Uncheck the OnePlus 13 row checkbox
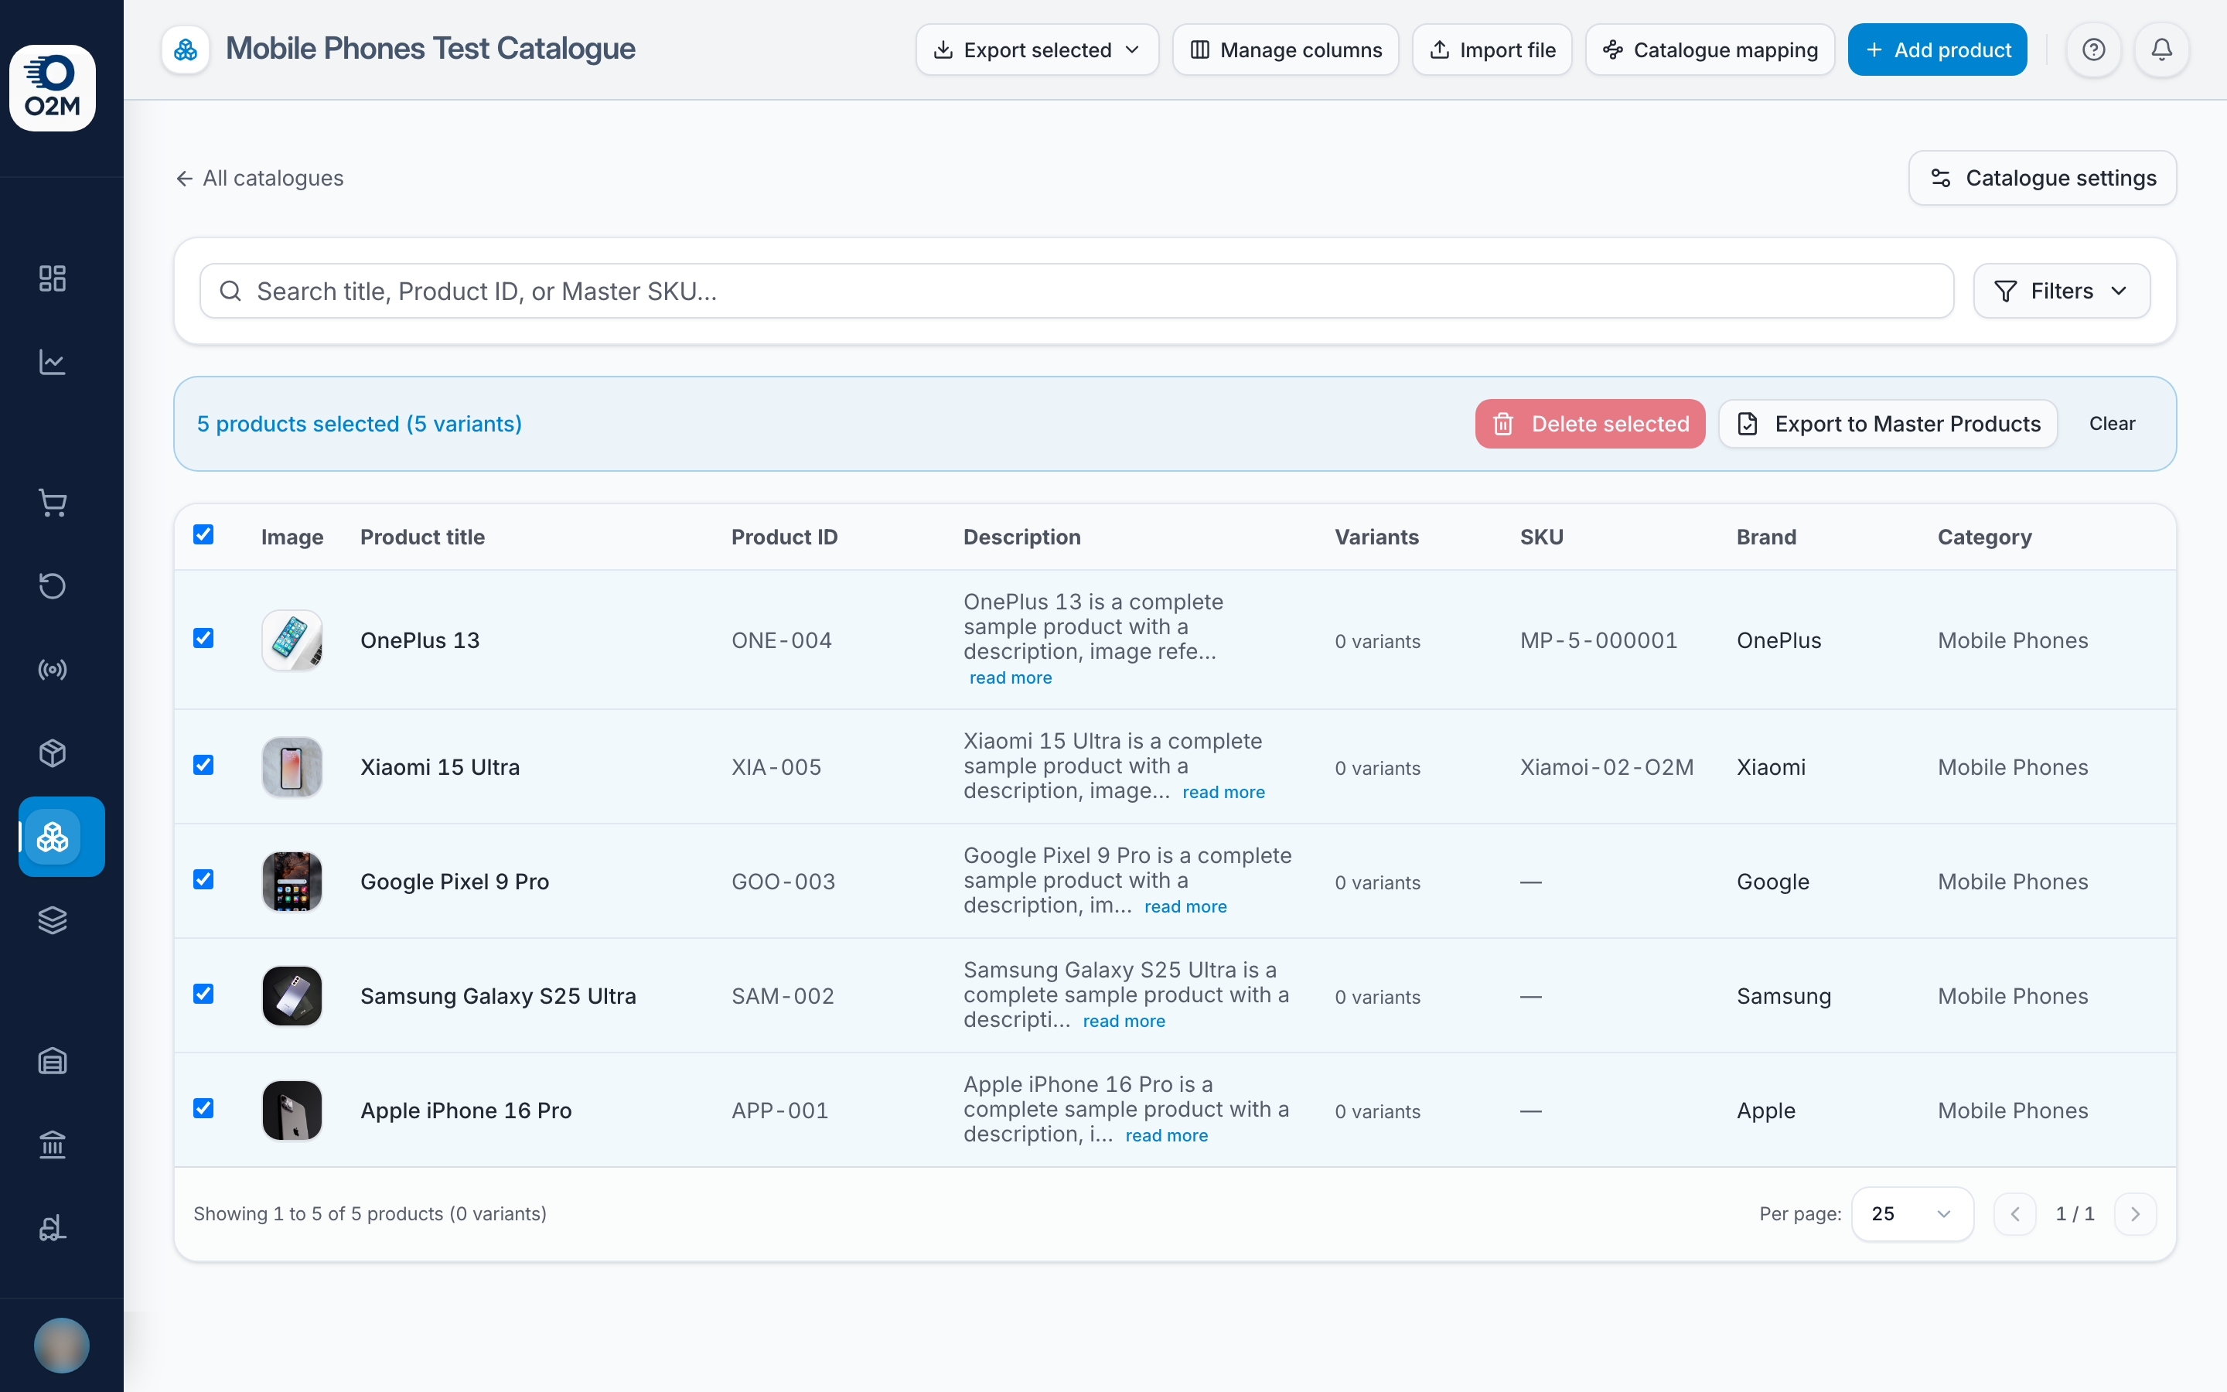This screenshot has height=1392, width=2227. (203, 638)
